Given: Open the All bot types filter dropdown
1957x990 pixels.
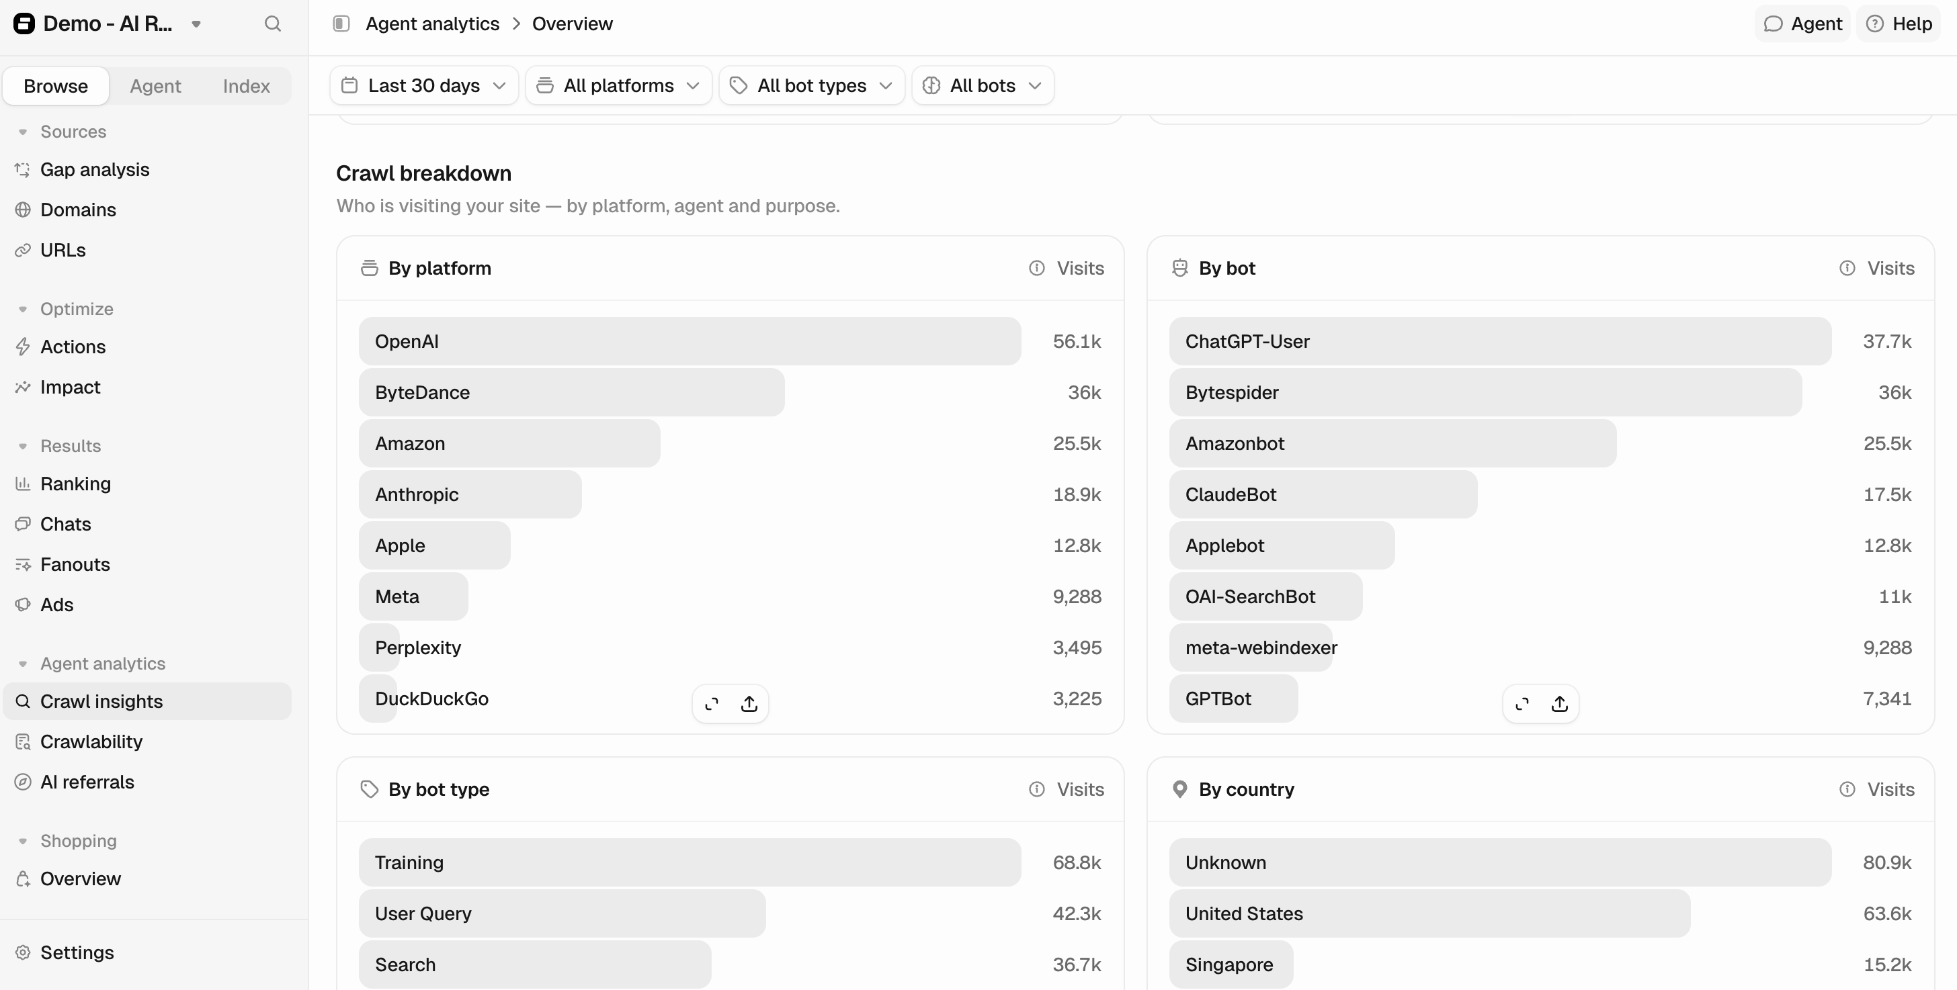Looking at the screenshot, I should point(812,86).
